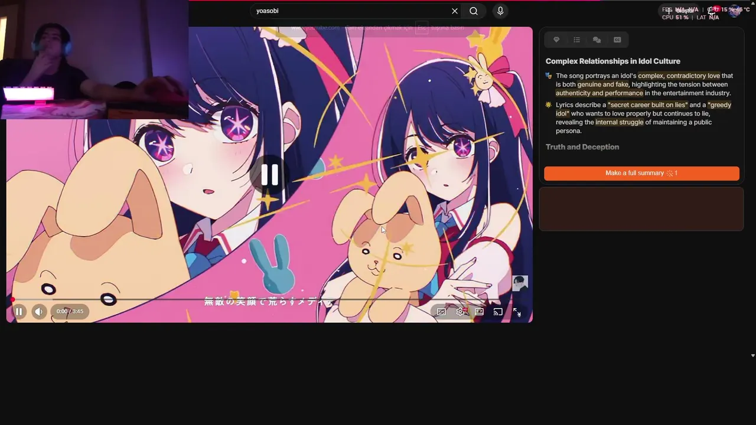Cast the video to a TV

[x=498, y=312]
